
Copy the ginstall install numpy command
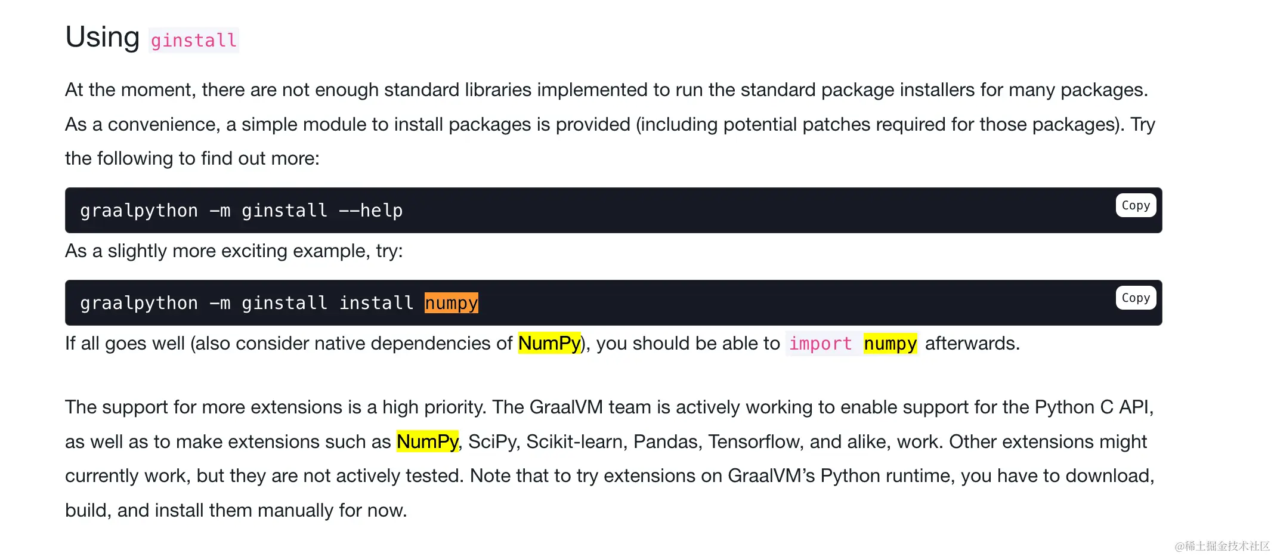(x=1135, y=298)
